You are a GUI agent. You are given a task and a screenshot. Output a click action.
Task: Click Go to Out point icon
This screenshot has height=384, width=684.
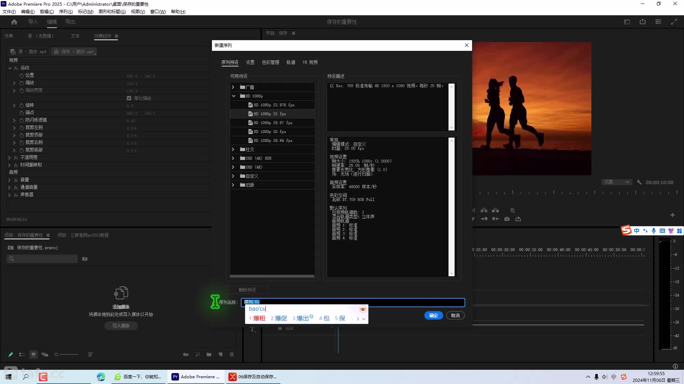click(496, 219)
